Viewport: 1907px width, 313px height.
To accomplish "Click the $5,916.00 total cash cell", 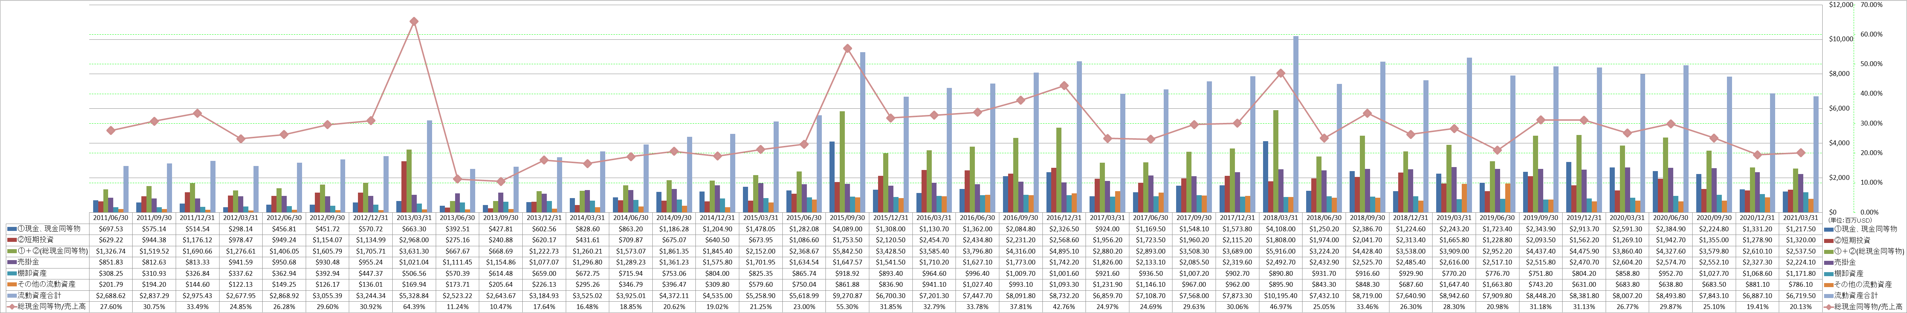I will click(1281, 252).
